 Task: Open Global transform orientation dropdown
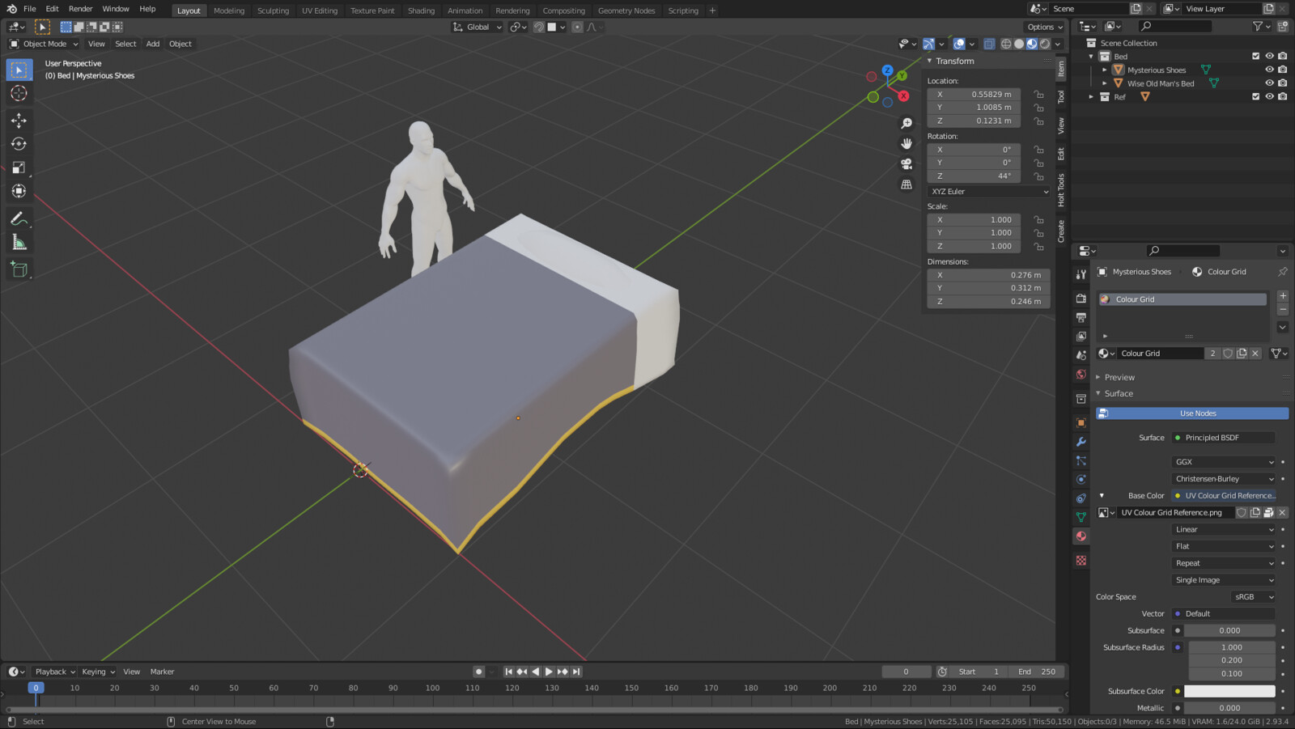[478, 27]
